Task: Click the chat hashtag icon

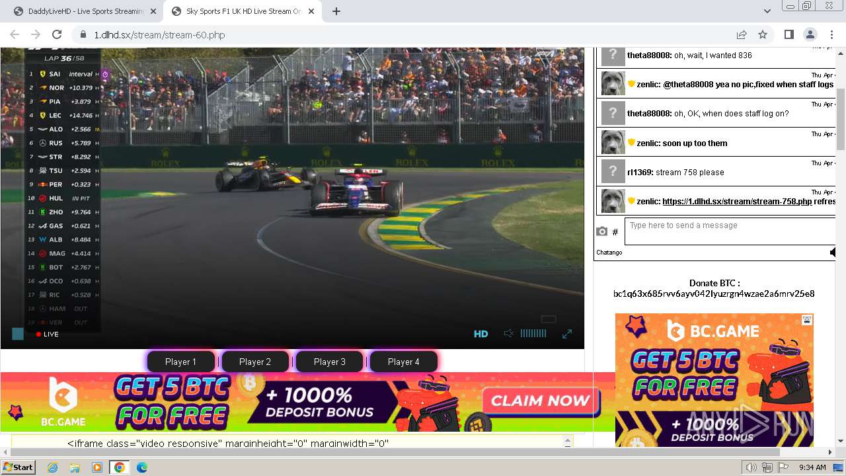Action: click(x=615, y=232)
